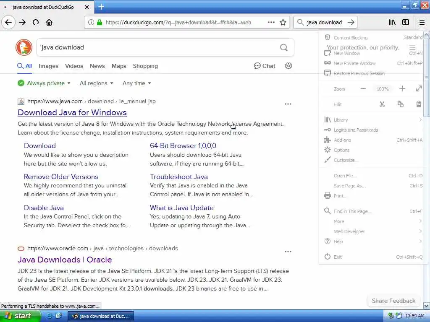
Task: Open more options for java.com result
Action: pyautogui.click(x=288, y=104)
